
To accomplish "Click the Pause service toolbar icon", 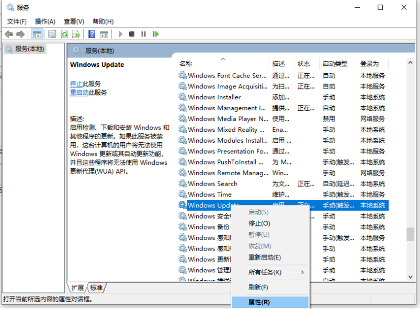I will pyautogui.click(x=143, y=34).
